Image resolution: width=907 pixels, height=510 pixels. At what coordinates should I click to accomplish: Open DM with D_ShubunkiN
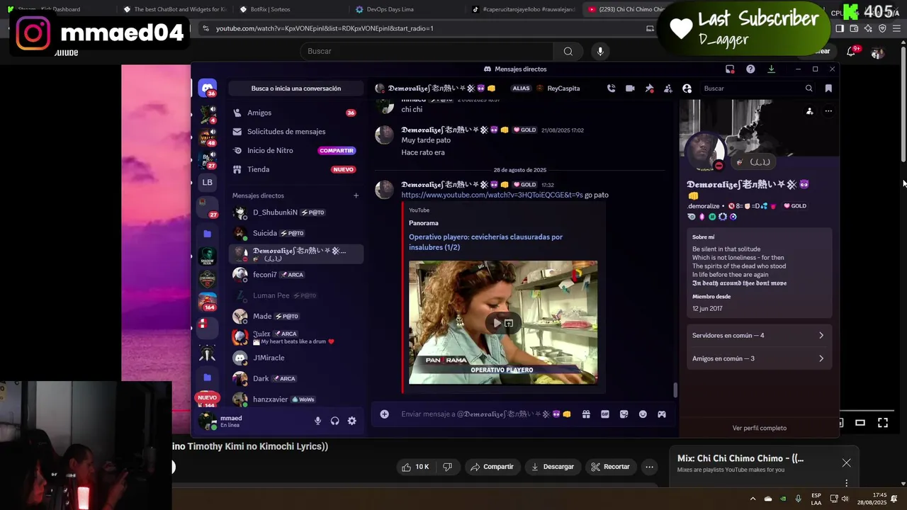[295, 212]
